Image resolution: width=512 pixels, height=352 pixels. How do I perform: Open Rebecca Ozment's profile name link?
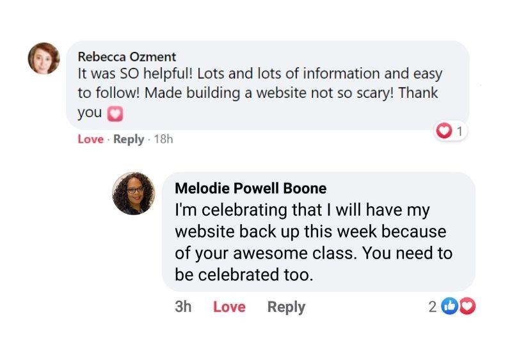[127, 56]
